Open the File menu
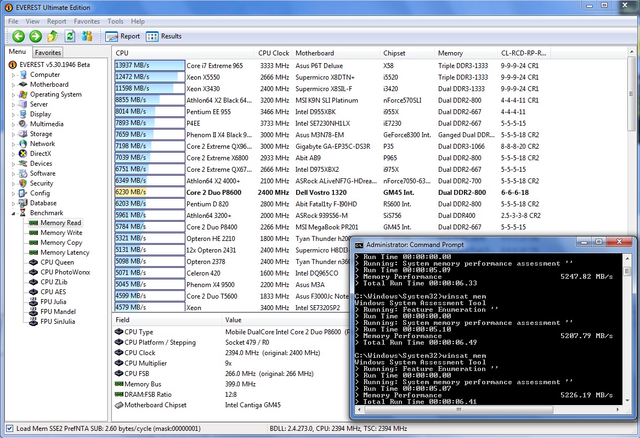The height and width of the screenshot is (438, 640). click(13, 21)
